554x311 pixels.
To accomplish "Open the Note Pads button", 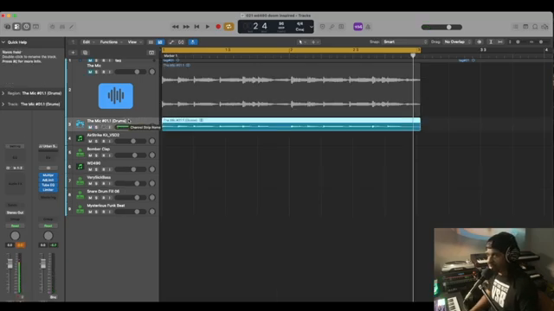I will pos(525,27).
